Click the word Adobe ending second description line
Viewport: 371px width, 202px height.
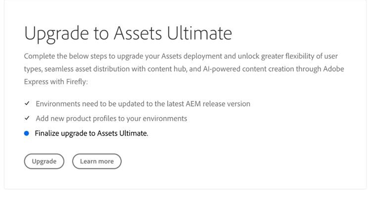click(x=332, y=69)
